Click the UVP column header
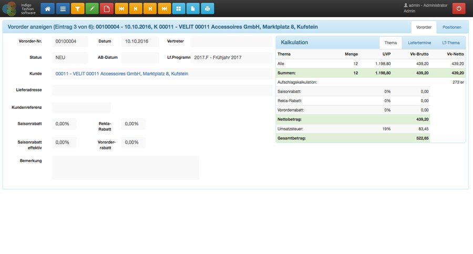The height and width of the screenshot is (254, 473). coord(386,54)
